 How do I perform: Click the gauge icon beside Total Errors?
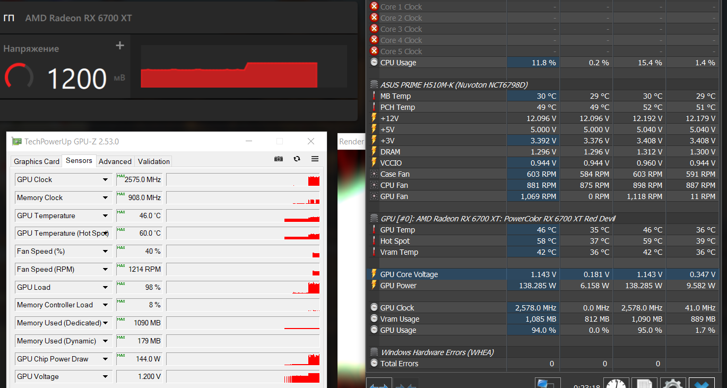coord(374,363)
